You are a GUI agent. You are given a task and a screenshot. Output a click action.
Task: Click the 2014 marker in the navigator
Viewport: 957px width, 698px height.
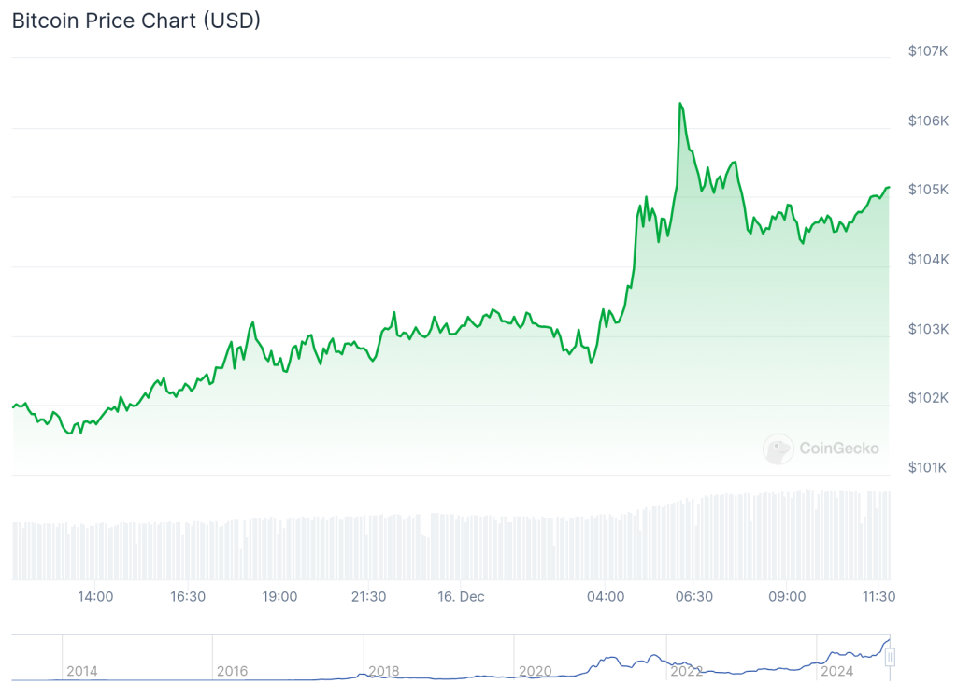pos(81,671)
